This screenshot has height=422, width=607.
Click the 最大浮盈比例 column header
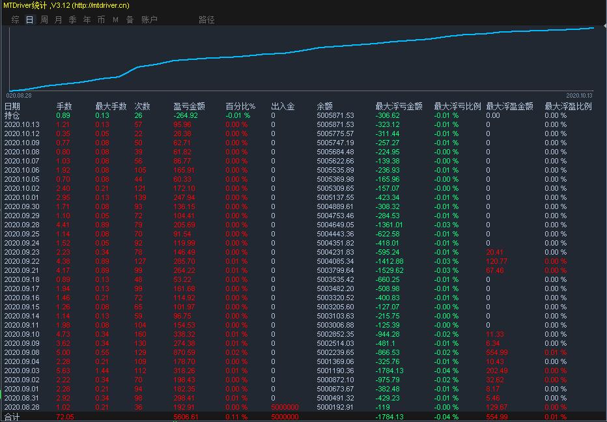(x=569, y=106)
